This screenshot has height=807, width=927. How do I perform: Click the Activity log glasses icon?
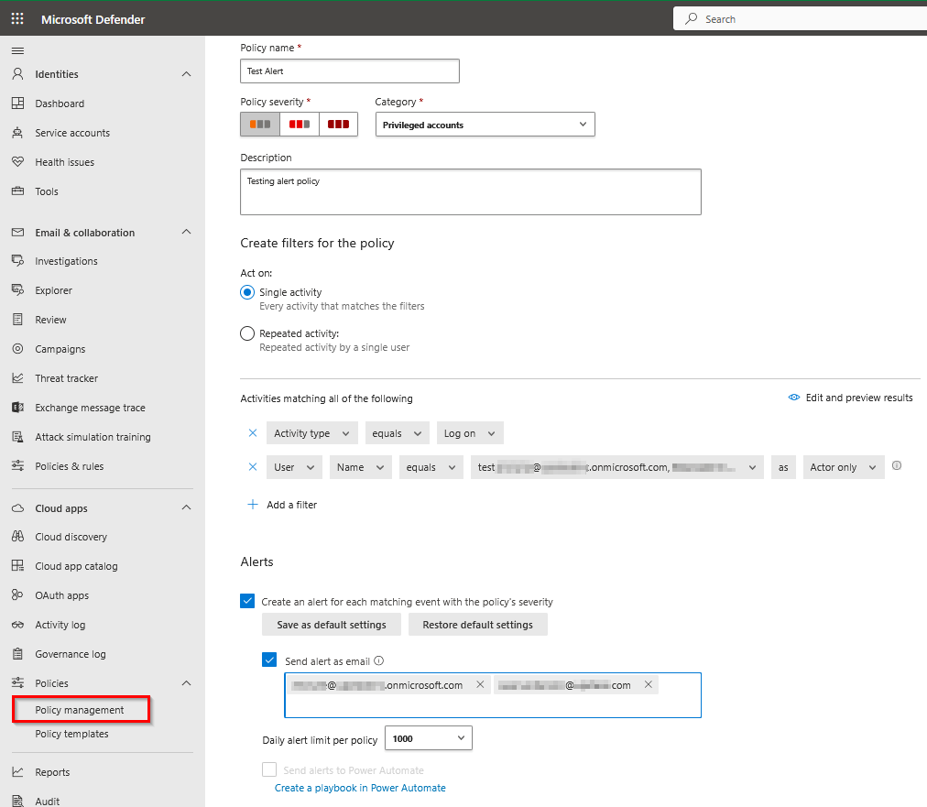click(x=17, y=625)
